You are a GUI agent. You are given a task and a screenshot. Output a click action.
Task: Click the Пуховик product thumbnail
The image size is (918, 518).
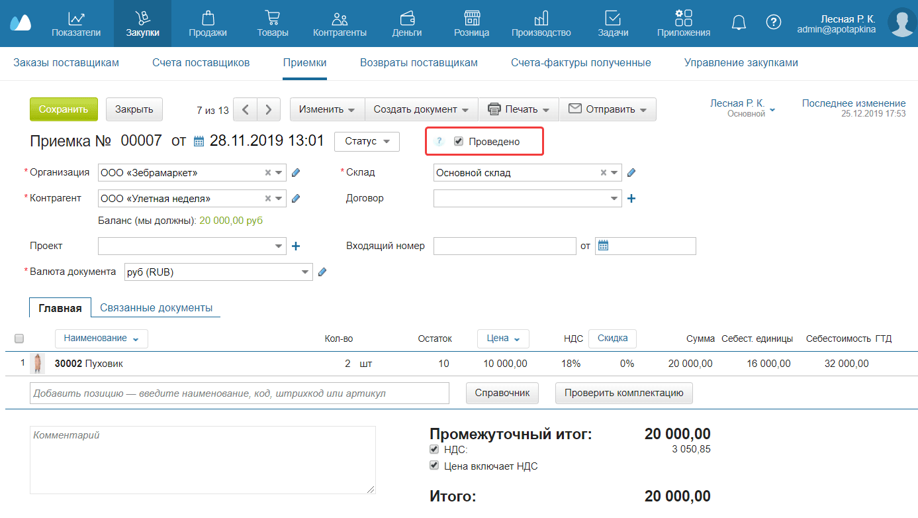(x=37, y=363)
